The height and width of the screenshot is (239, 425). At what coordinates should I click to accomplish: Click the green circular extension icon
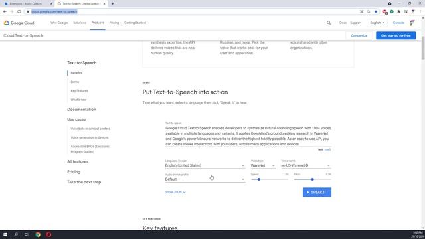(392, 12)
